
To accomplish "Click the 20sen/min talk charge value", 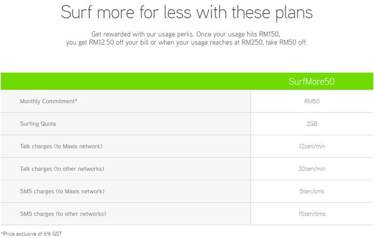I will point(311,169).
